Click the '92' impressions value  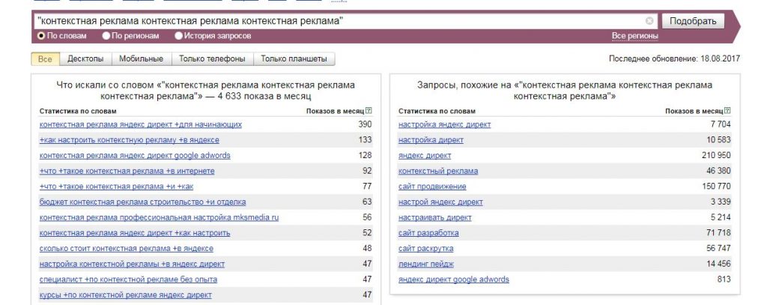pos(367,171)
